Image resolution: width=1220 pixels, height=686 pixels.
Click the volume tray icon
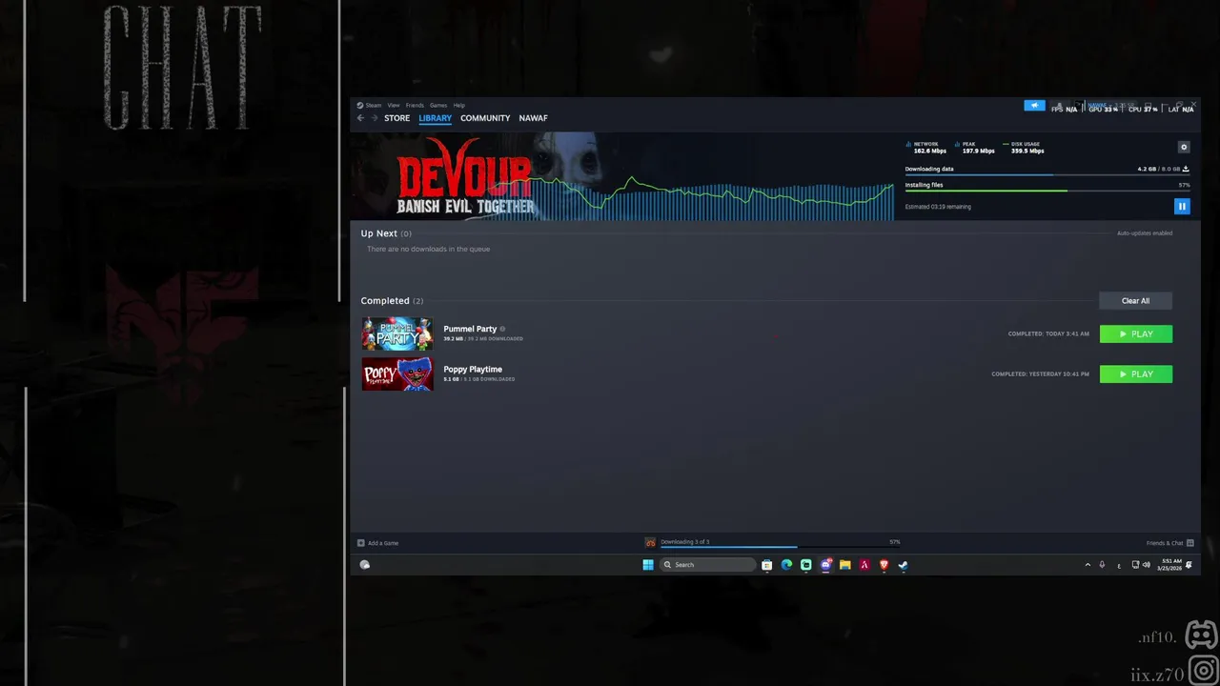1147,565
